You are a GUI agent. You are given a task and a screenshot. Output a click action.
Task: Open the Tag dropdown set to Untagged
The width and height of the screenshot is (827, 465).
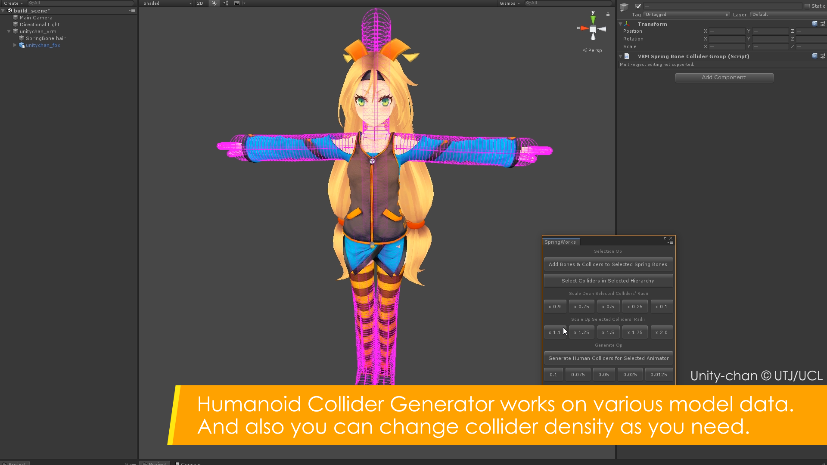pos(686,14)
